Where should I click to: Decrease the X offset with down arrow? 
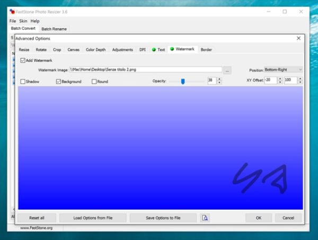pos(280,82)
